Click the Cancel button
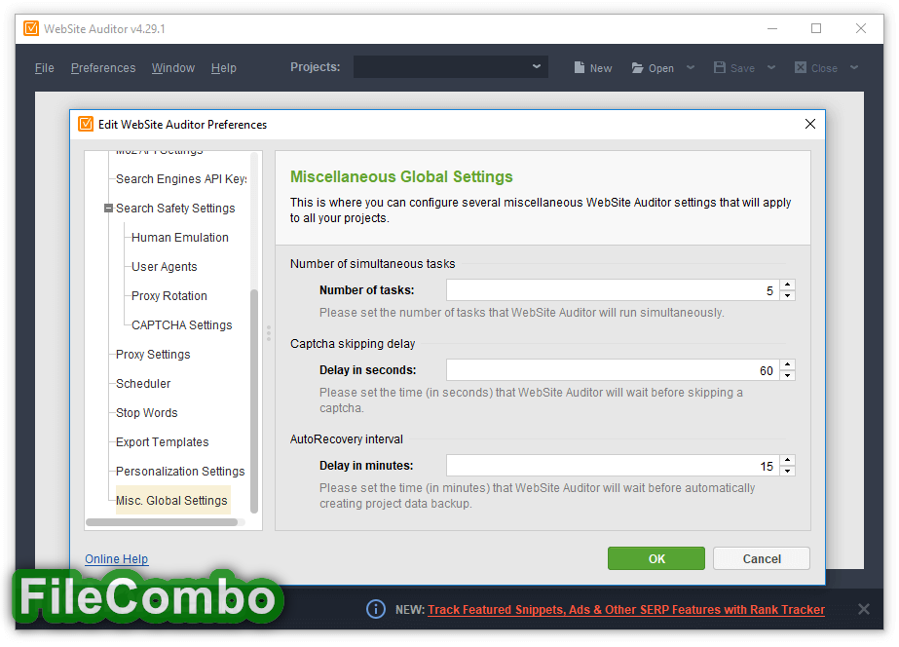This screenshot has height=647, width=899. click(x=762, y=558)
